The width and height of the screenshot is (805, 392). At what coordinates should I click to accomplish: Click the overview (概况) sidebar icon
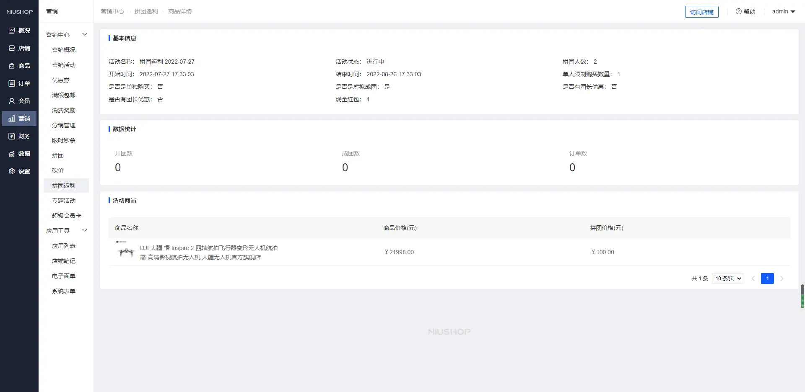click(x=12, y=31)
